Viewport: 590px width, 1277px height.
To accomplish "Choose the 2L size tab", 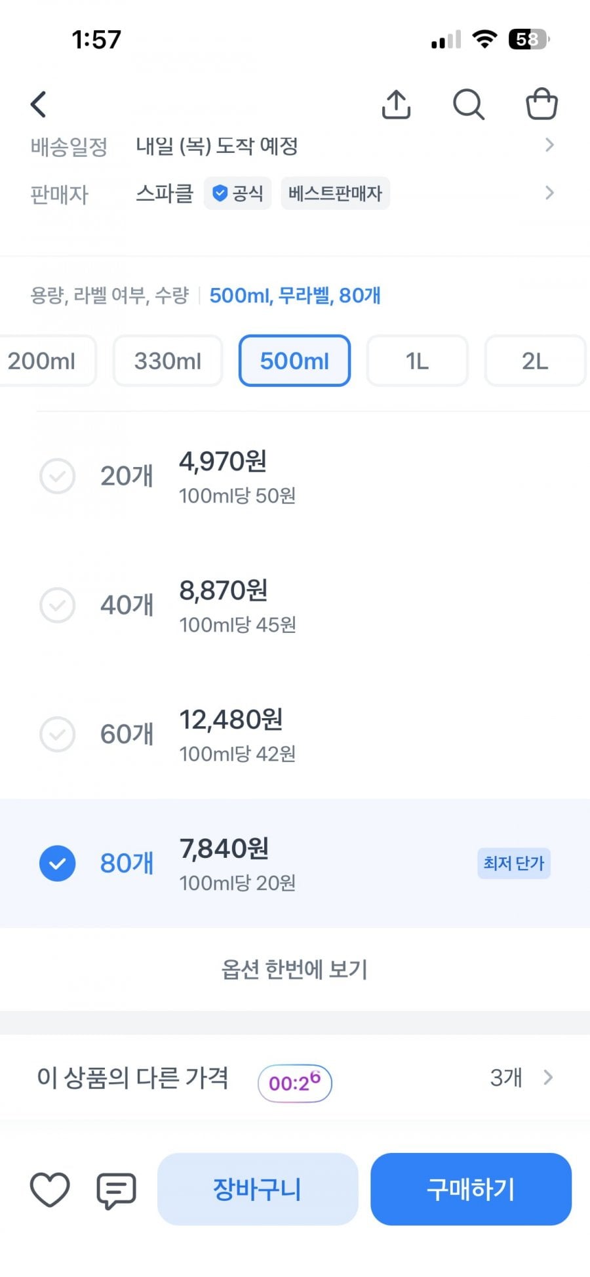I will click(x=535, y=361).
